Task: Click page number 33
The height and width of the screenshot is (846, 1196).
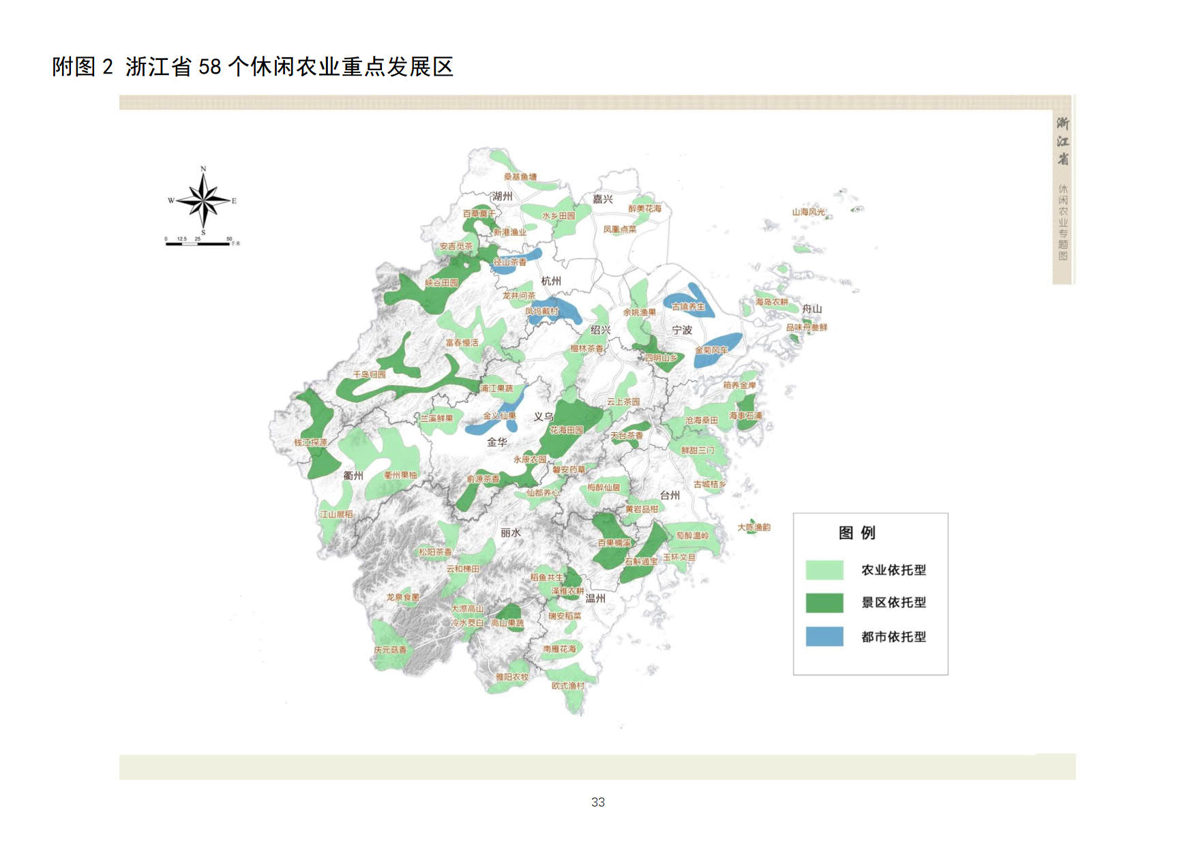Action: pyautogui.click(x=598, y=802)
